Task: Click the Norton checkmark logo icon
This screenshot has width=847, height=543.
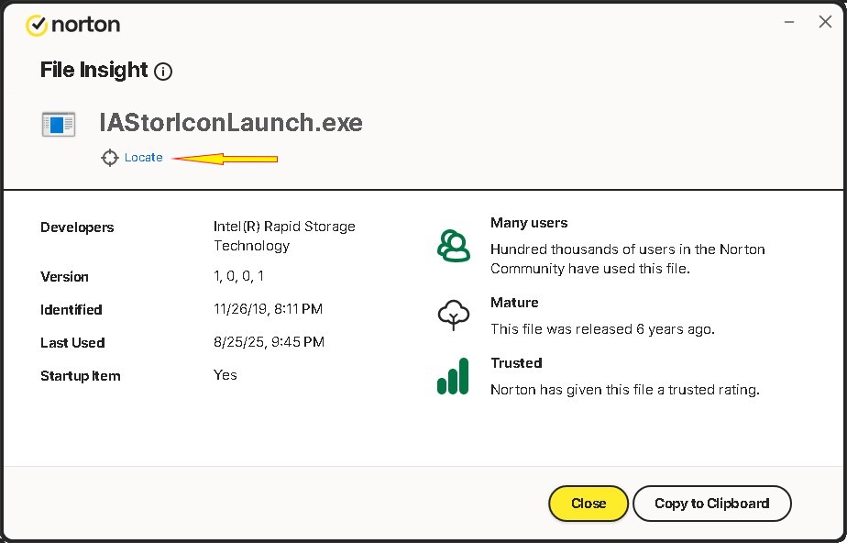Action: click(36, 25)
